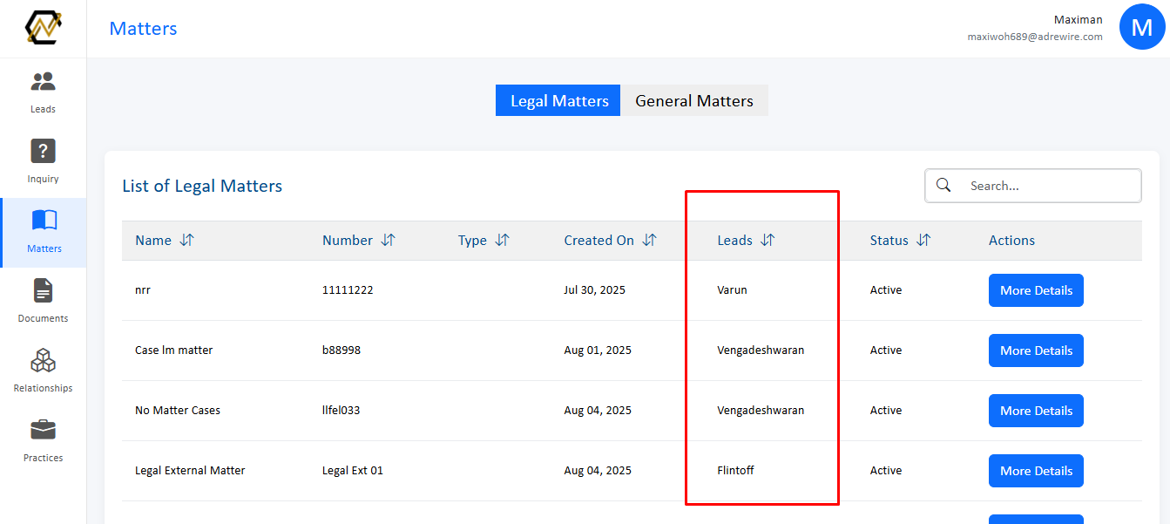
Task: Sort table by Leads column arrows
Action: click(x=768, y=241)
